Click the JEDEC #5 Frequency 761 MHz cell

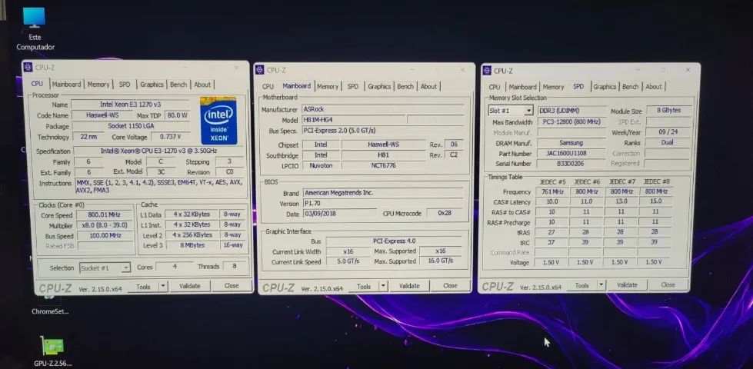click(551, 191)
